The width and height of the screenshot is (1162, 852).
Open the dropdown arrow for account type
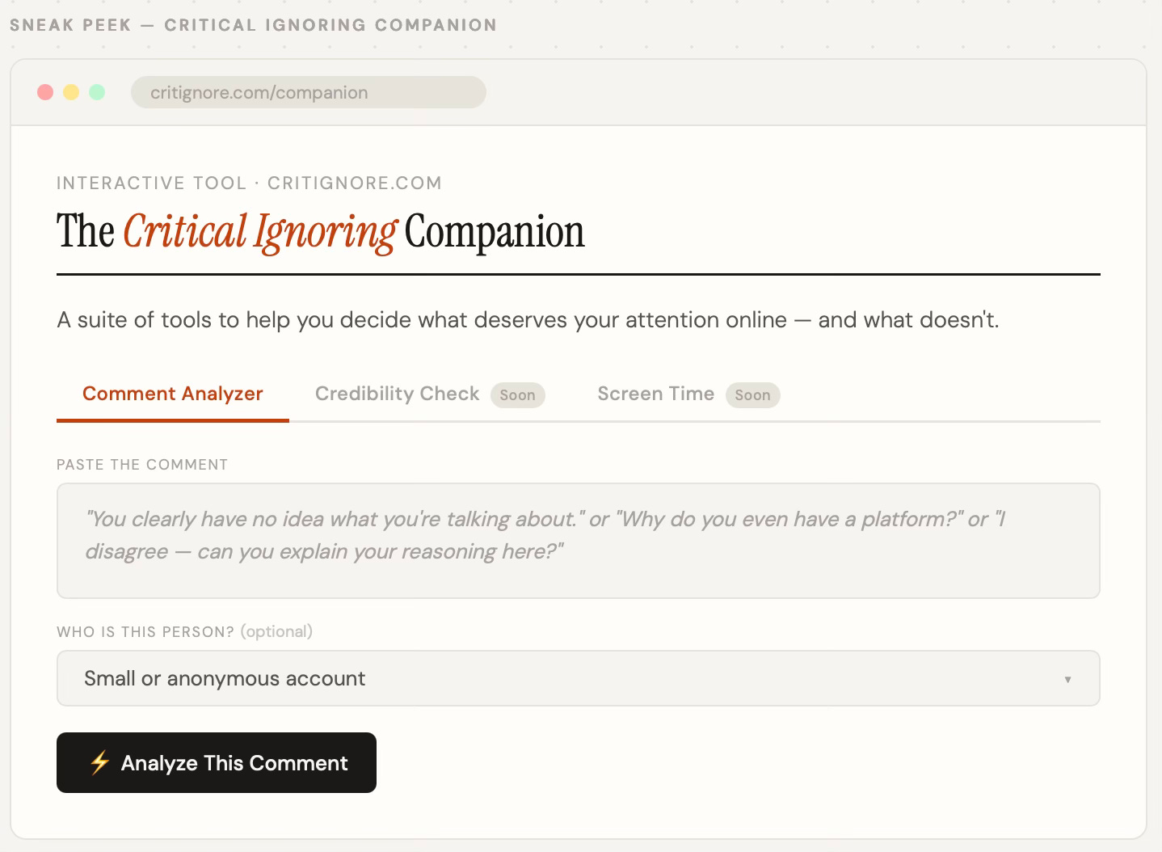[x=1067, y=679]
